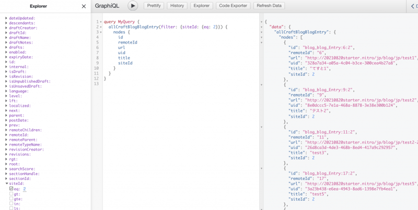
Task: Expand the remoteChildren tree item
Action: (6, 130)
